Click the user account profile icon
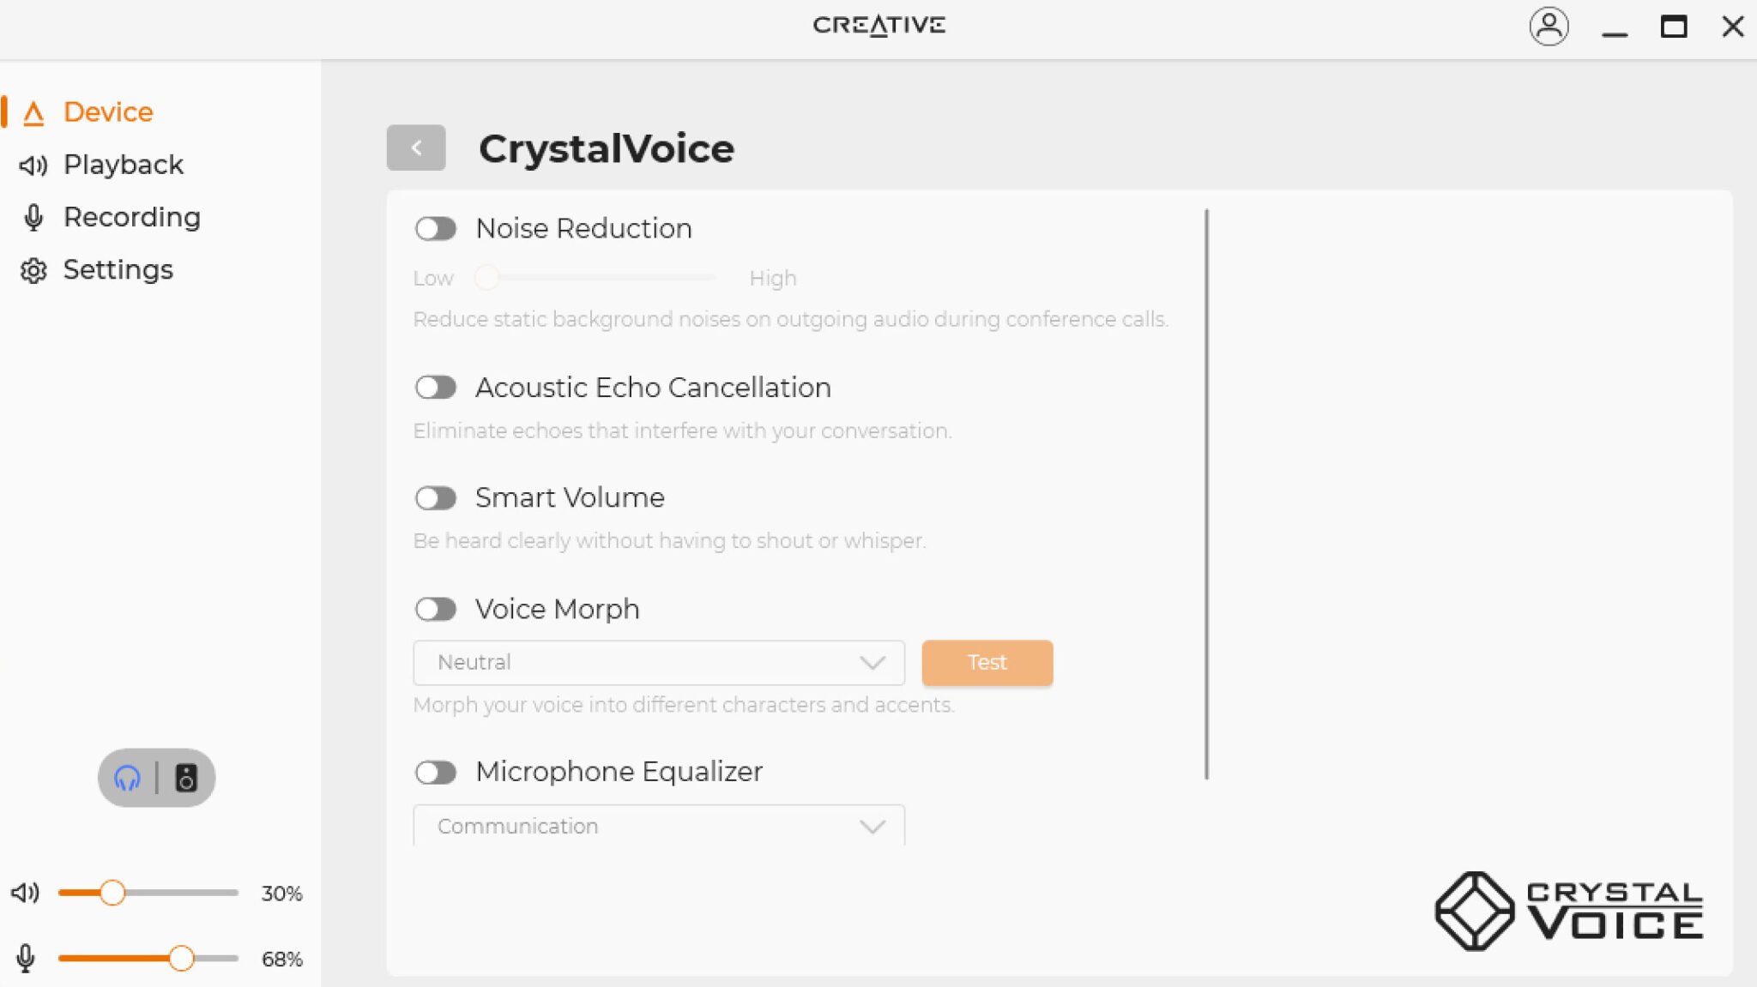Viewport: 1757px width, 987px height. pos(1549,27)
